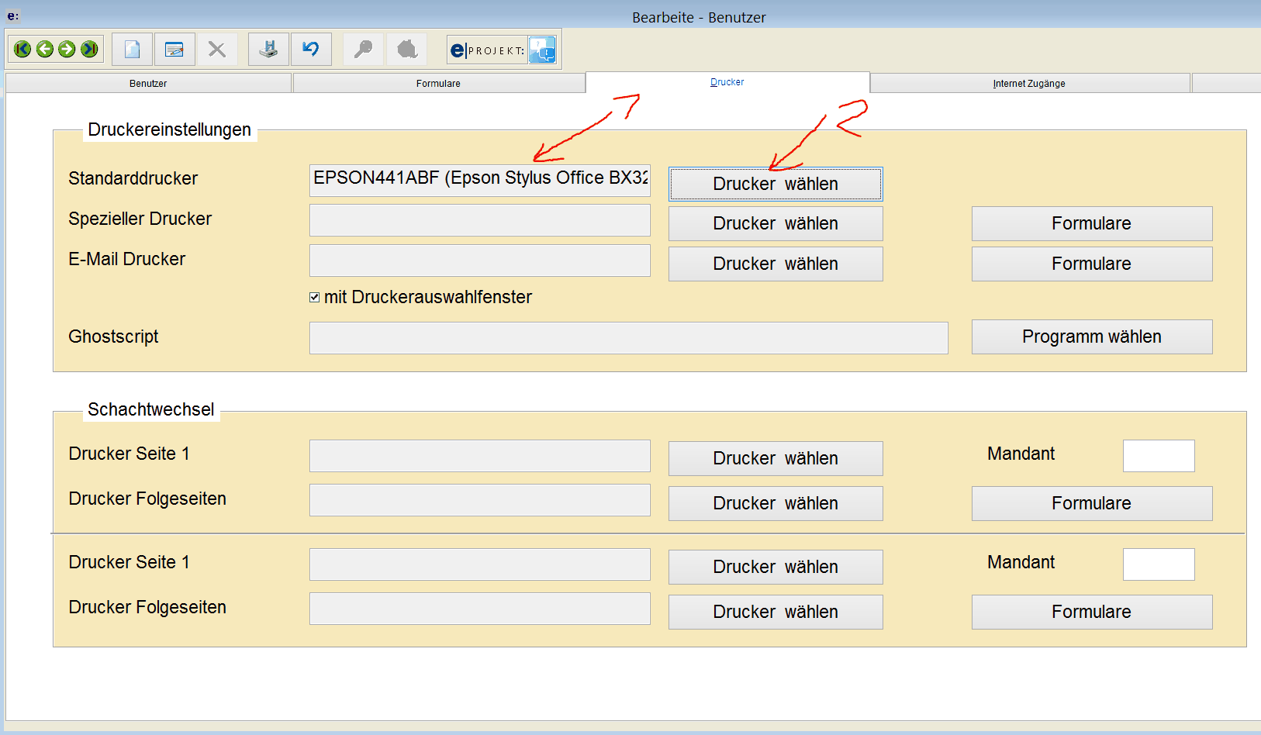Go to the next record
This screenshot has height=735, width=1261.
67,50
